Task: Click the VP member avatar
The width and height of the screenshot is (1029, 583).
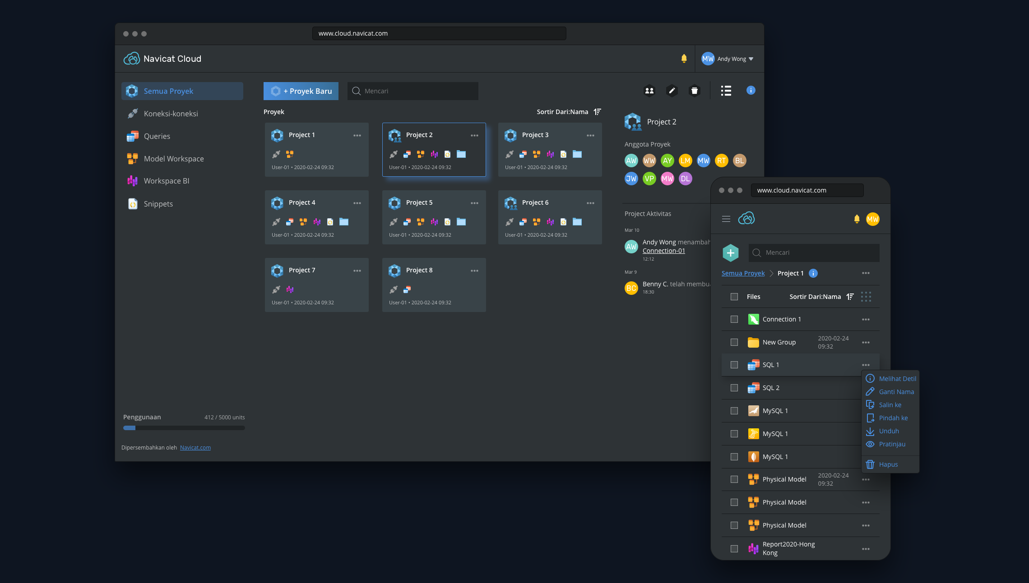Action: 649,179
